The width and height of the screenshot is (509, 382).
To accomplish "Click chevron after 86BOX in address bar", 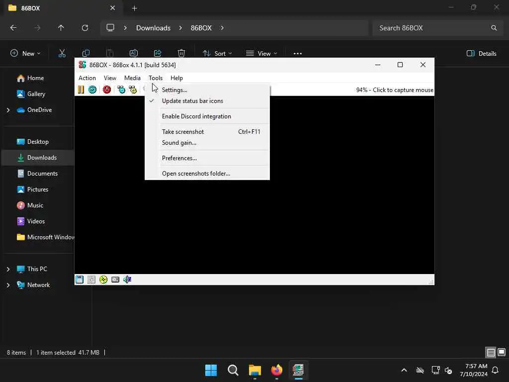I will 222,28.
